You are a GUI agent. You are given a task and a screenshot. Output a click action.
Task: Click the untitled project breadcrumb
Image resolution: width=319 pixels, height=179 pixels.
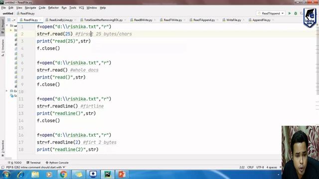[8, 13]
